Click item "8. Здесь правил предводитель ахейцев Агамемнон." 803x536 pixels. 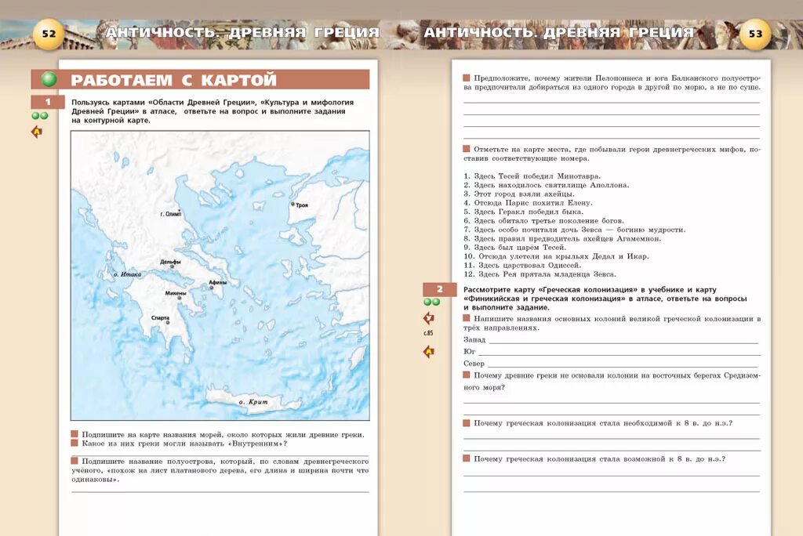pyautogui.click(x=562, y=238)
